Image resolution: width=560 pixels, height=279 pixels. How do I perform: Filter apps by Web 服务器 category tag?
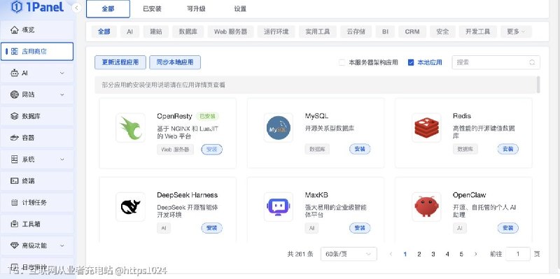click(x=230, y=31)
